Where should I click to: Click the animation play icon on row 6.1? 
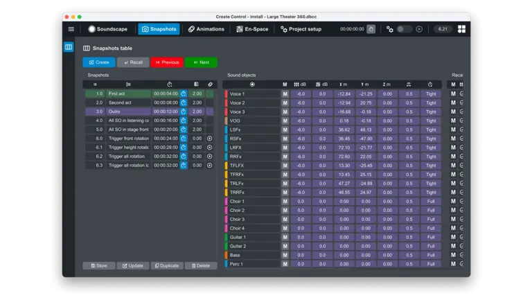(x=210, y=148)
